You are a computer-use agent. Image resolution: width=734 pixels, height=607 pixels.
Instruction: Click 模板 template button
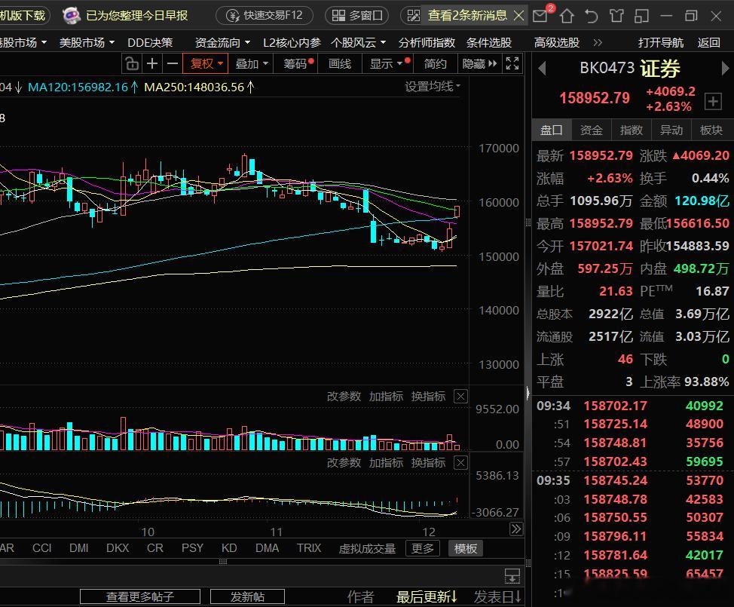tap(465, 548)
